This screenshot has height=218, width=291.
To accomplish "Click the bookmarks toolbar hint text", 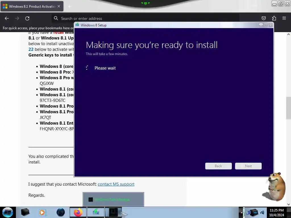I will [38, 28].
